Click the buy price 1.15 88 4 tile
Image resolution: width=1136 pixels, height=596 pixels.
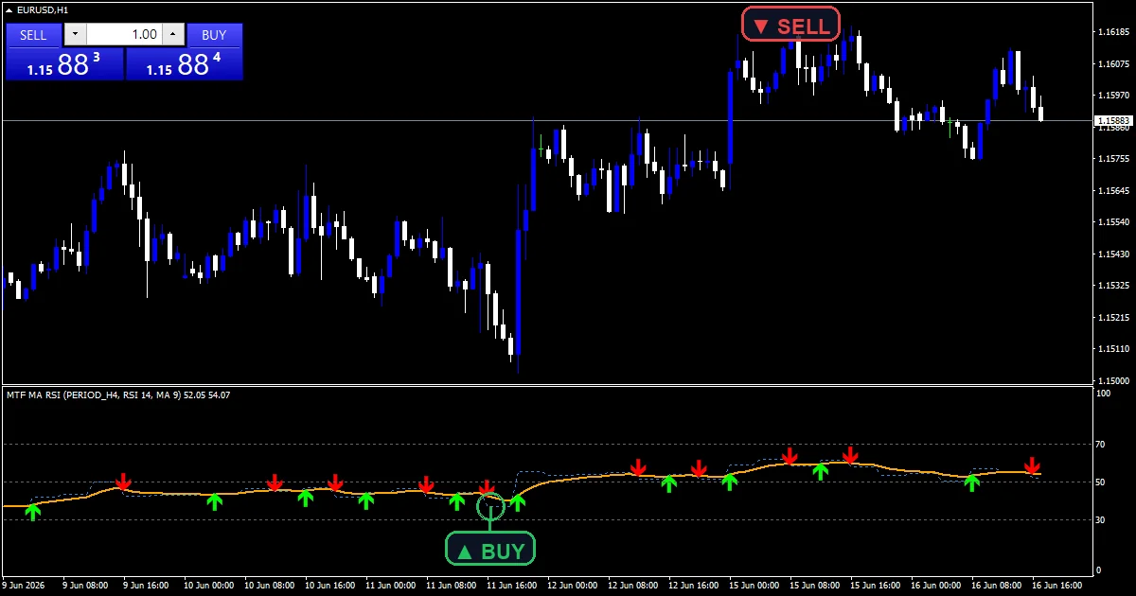185,64
